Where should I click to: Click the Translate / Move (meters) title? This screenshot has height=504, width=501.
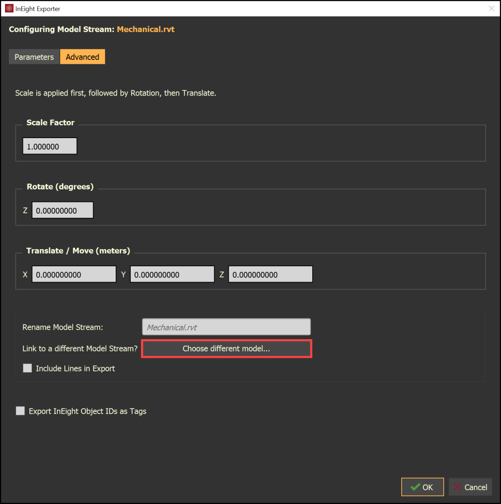[78, 251]
